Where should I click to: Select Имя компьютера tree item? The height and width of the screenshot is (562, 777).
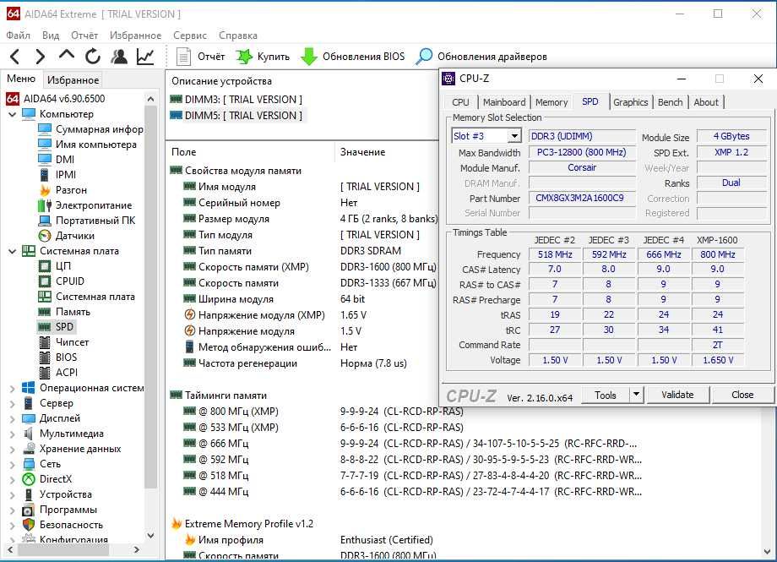[x=87, y=145]
